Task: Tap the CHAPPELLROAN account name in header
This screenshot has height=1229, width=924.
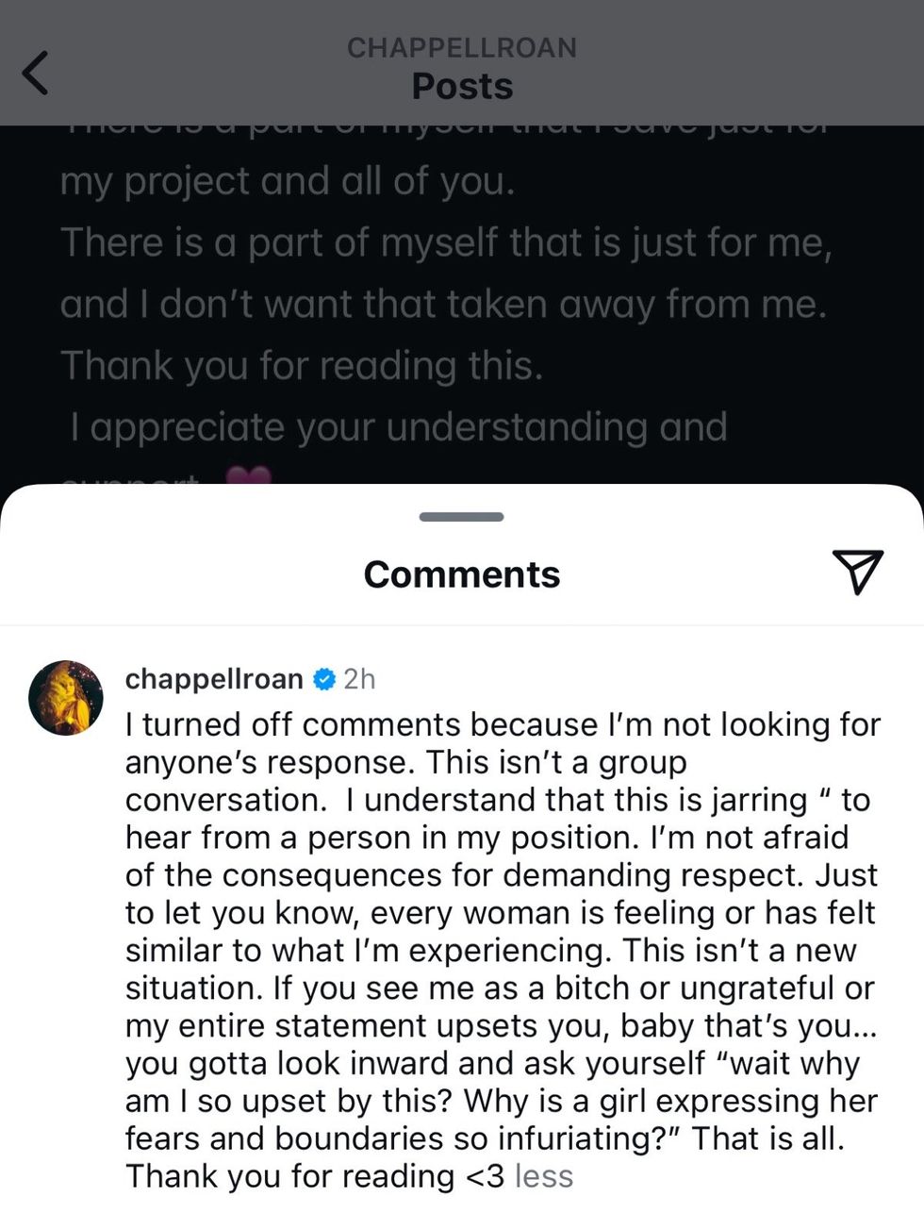Action: 462,48
